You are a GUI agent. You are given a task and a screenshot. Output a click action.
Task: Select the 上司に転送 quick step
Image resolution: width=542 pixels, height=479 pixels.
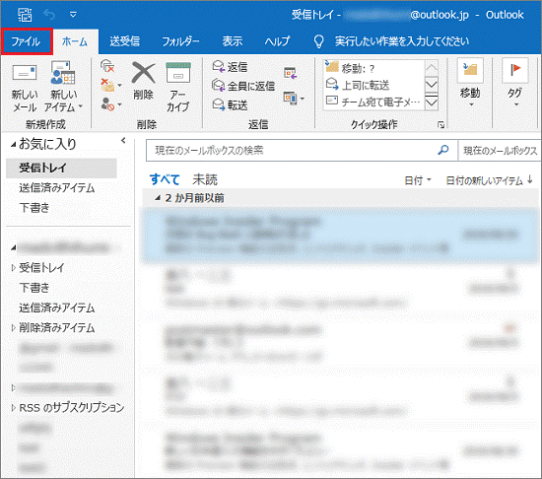point(373,85)
